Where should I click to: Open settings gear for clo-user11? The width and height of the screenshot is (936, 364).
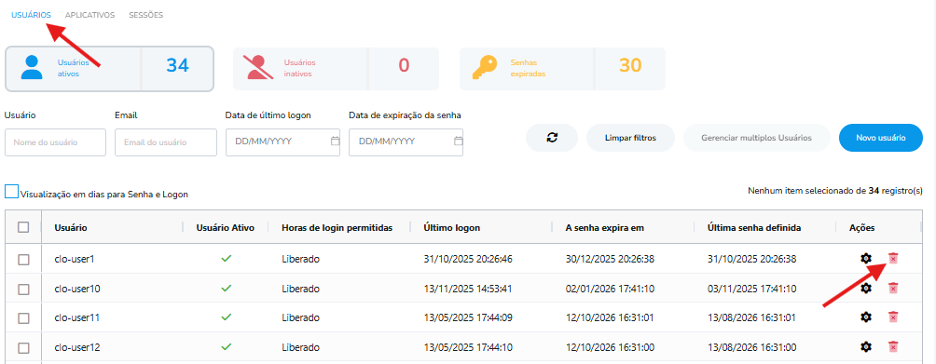point(866,317)
